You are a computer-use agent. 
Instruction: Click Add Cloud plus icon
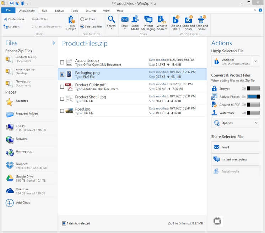[x=10, y=203]
